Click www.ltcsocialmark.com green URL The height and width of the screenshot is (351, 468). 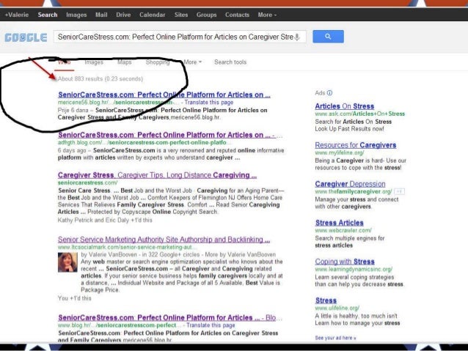click(127, 247)
